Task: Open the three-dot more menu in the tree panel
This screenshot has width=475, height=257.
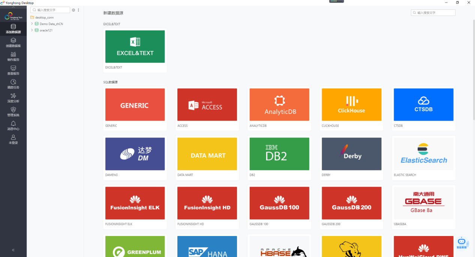Action: pyautogui.click(x=78, y=10)
